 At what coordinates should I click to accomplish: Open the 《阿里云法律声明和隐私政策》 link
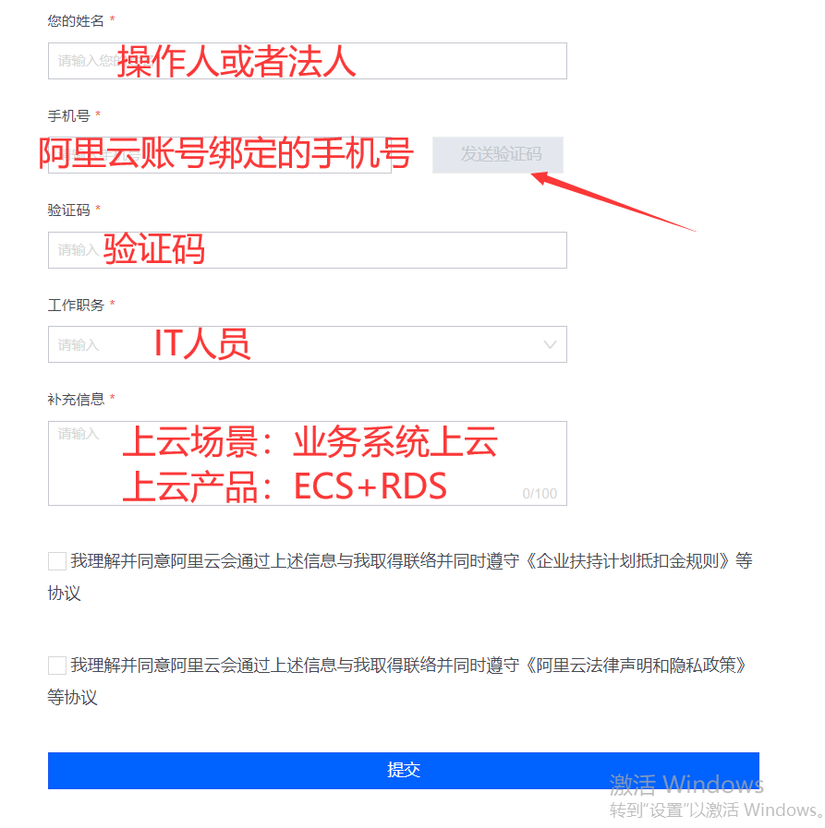(x=636, y=666)
